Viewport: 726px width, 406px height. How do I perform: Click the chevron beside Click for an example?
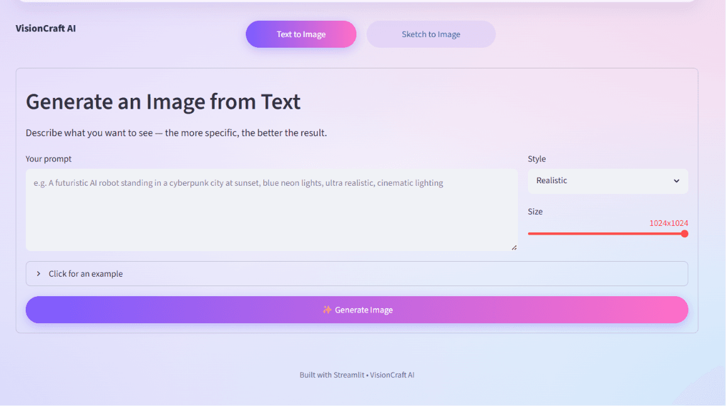coord(38,274)
